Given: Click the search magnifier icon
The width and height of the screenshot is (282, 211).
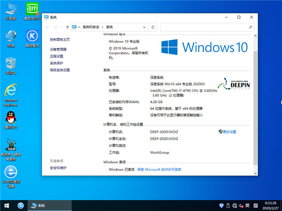Looking at the screenshot, I should [x=250, y=27].
